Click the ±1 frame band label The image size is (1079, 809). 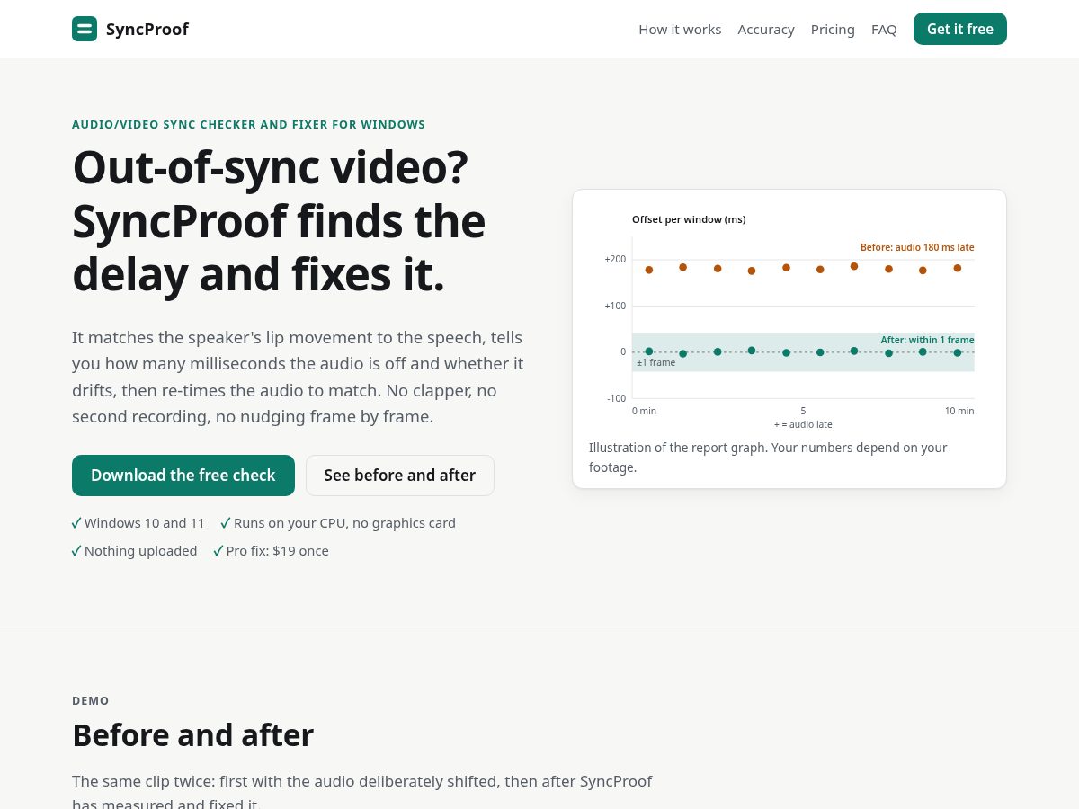pyautogui.click(x=656, y=362)
